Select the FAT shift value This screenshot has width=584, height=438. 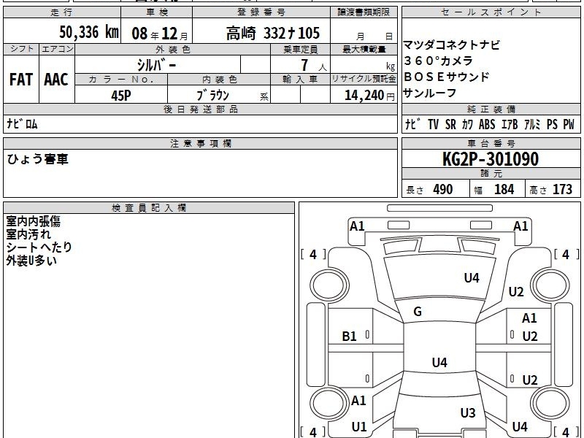coord(21,80)
